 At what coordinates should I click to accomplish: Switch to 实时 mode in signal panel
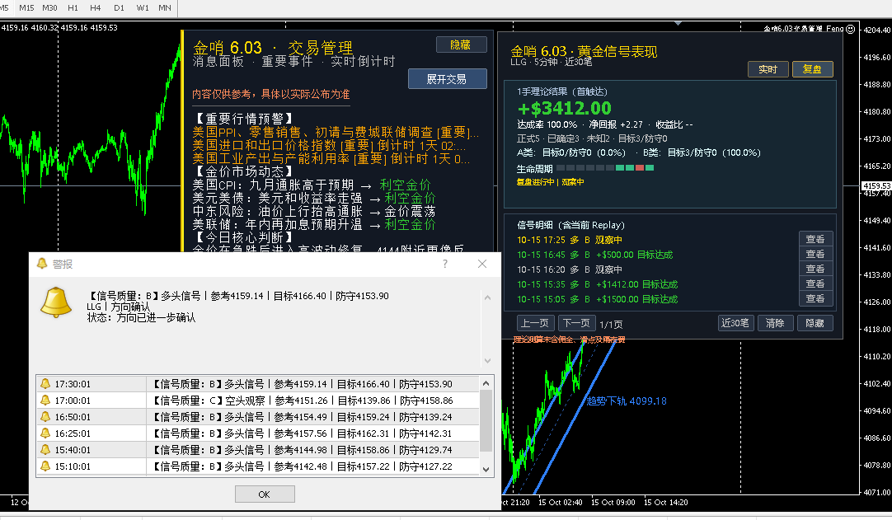[x=768, y=69]
